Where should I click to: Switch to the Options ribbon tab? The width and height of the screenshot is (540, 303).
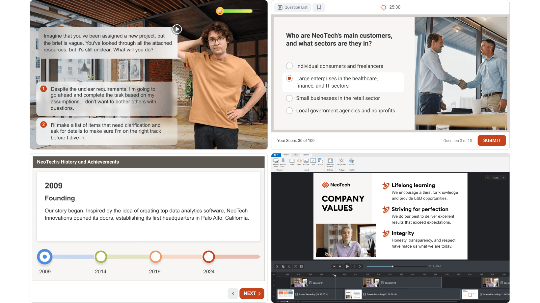306,155
